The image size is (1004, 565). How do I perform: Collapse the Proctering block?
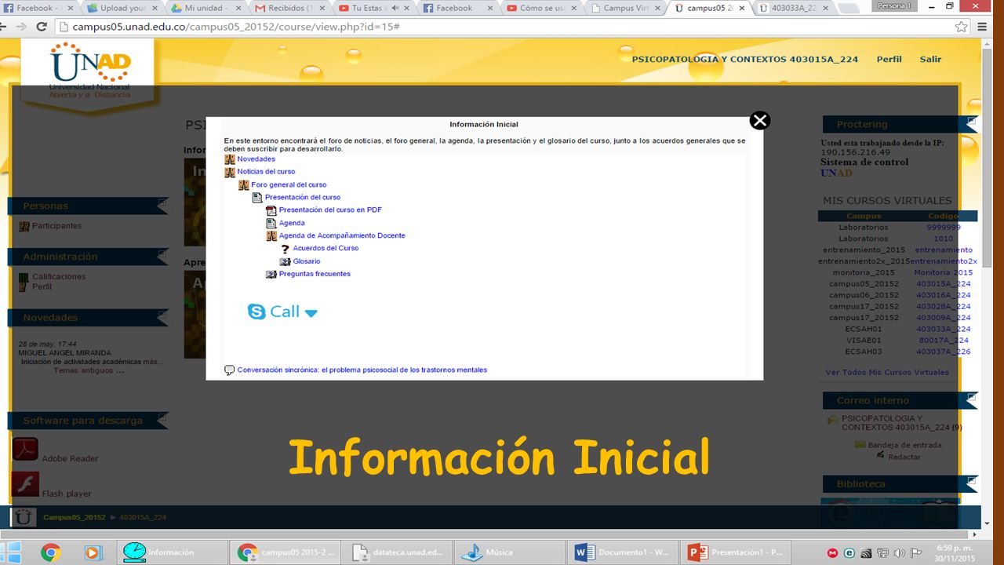[x=972, y=122]
